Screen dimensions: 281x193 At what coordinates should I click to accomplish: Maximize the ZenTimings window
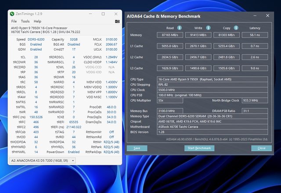coord(103,14)
